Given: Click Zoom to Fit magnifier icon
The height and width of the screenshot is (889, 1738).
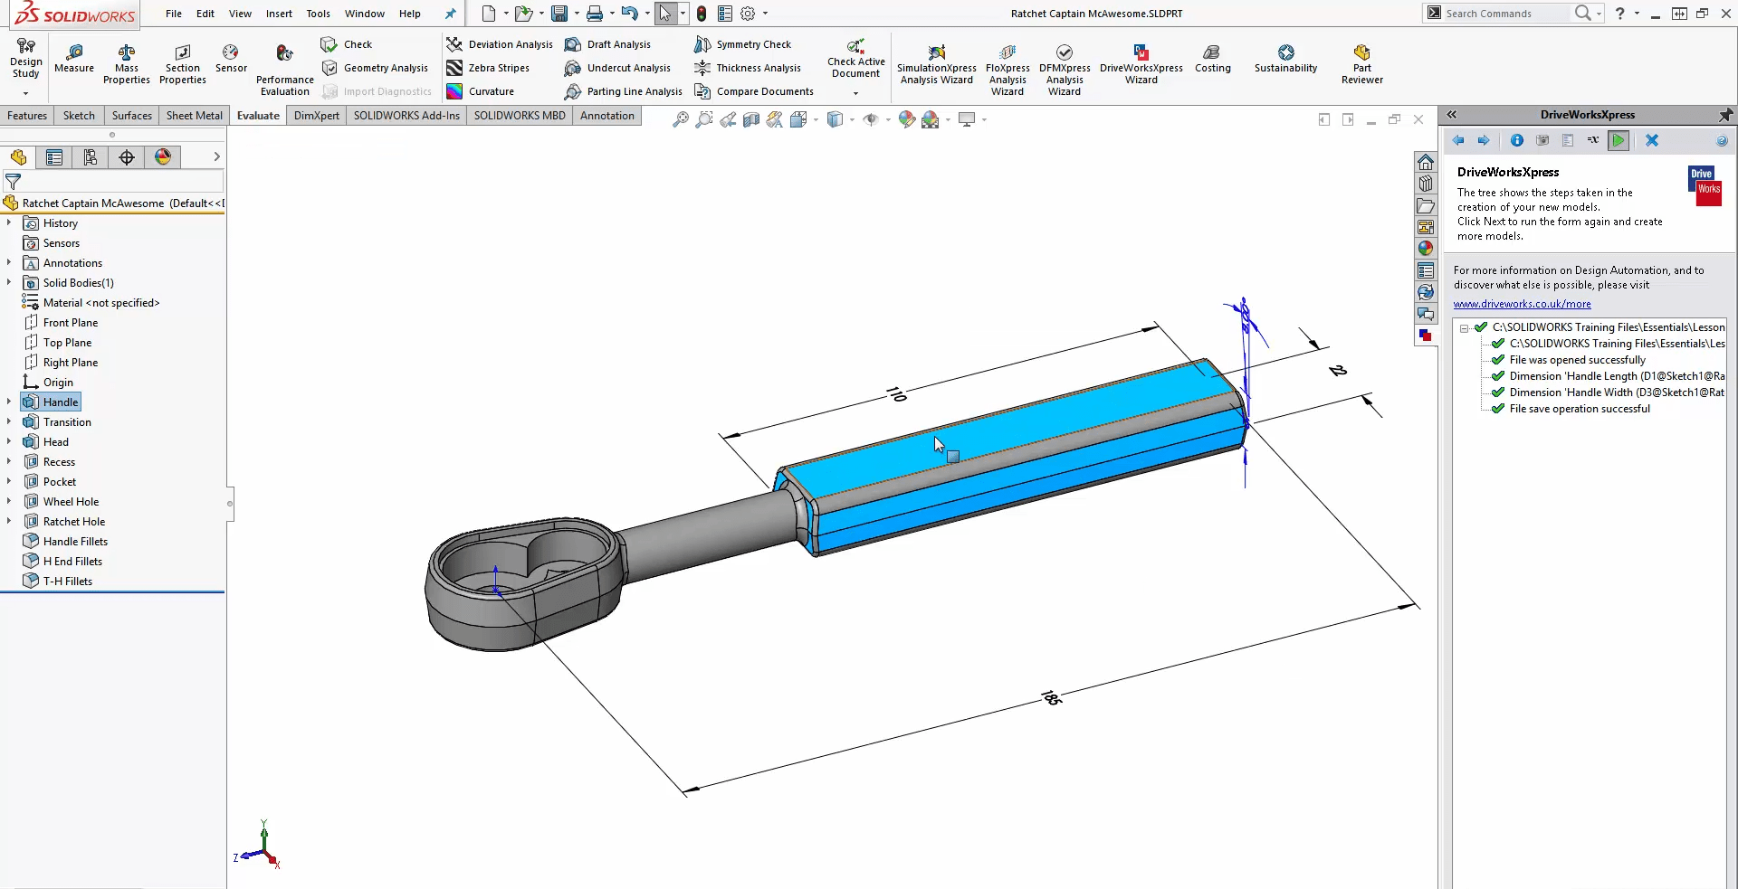Looking at the screenshot, I should pos(680,119).
